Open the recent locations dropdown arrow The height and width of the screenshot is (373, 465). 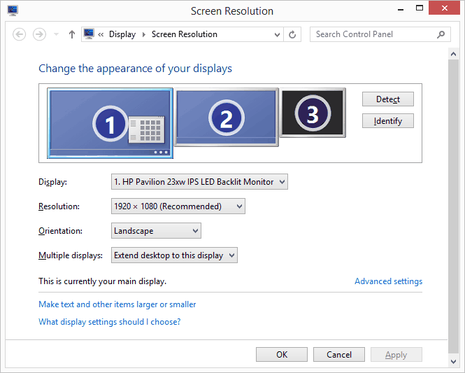pyautogui.click(x=56, y=34)
